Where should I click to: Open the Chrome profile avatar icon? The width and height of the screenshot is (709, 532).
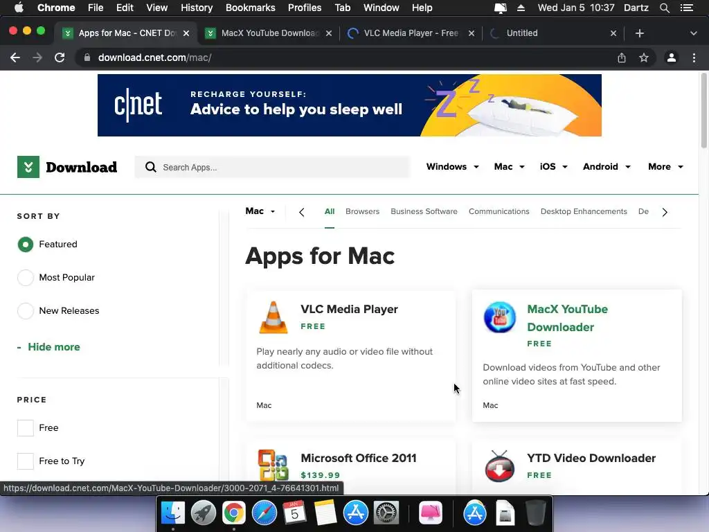pos(672,57)
